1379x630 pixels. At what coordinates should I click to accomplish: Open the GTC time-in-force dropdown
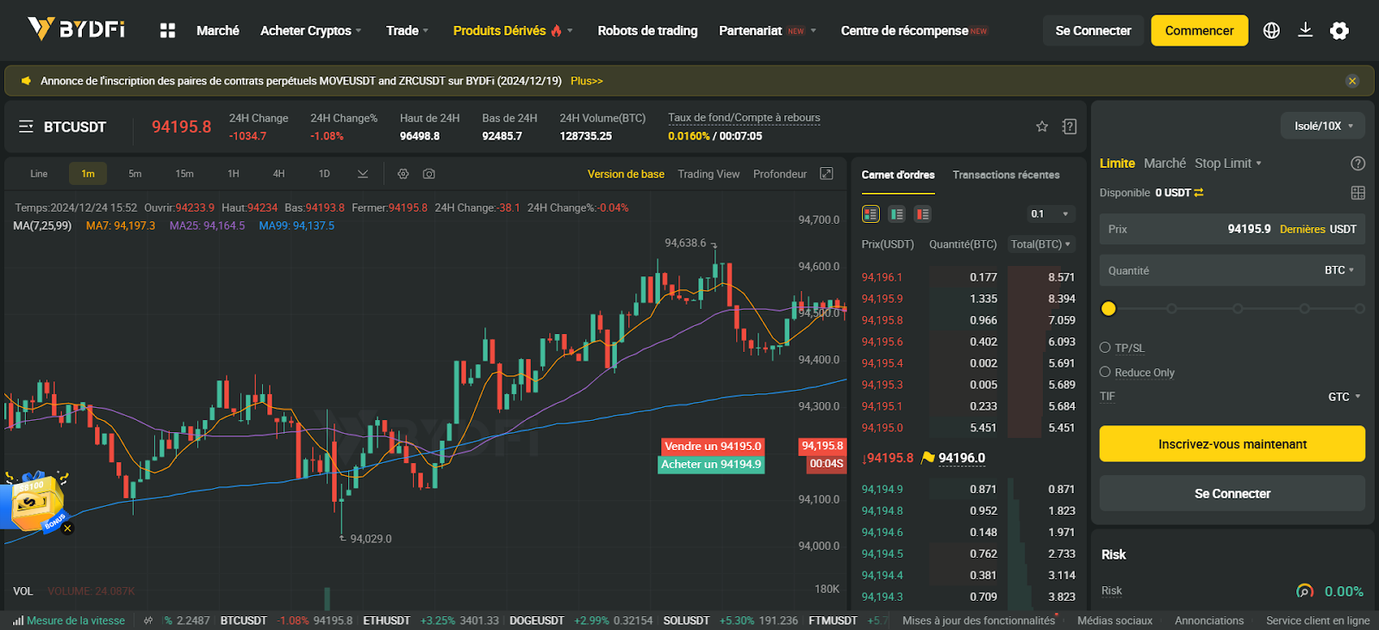1345,397
